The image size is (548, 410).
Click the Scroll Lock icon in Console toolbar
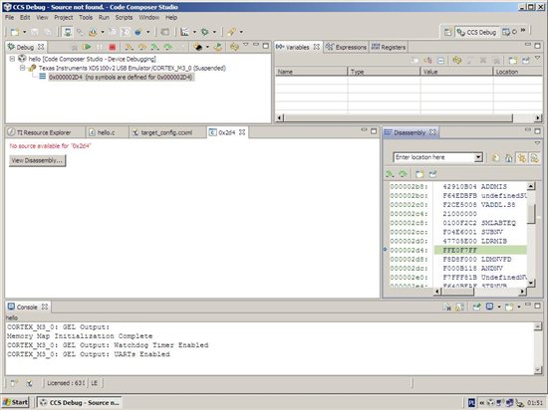(x=459, y=307)
